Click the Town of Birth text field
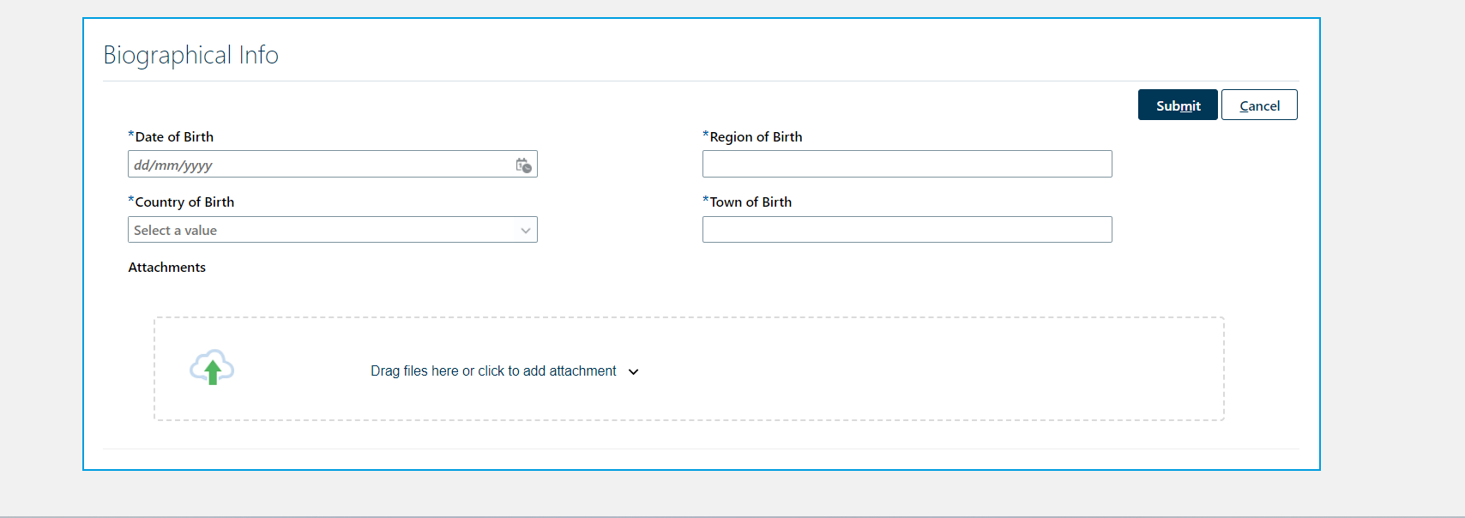This screenshot has height=518, width=1465. 907,229
